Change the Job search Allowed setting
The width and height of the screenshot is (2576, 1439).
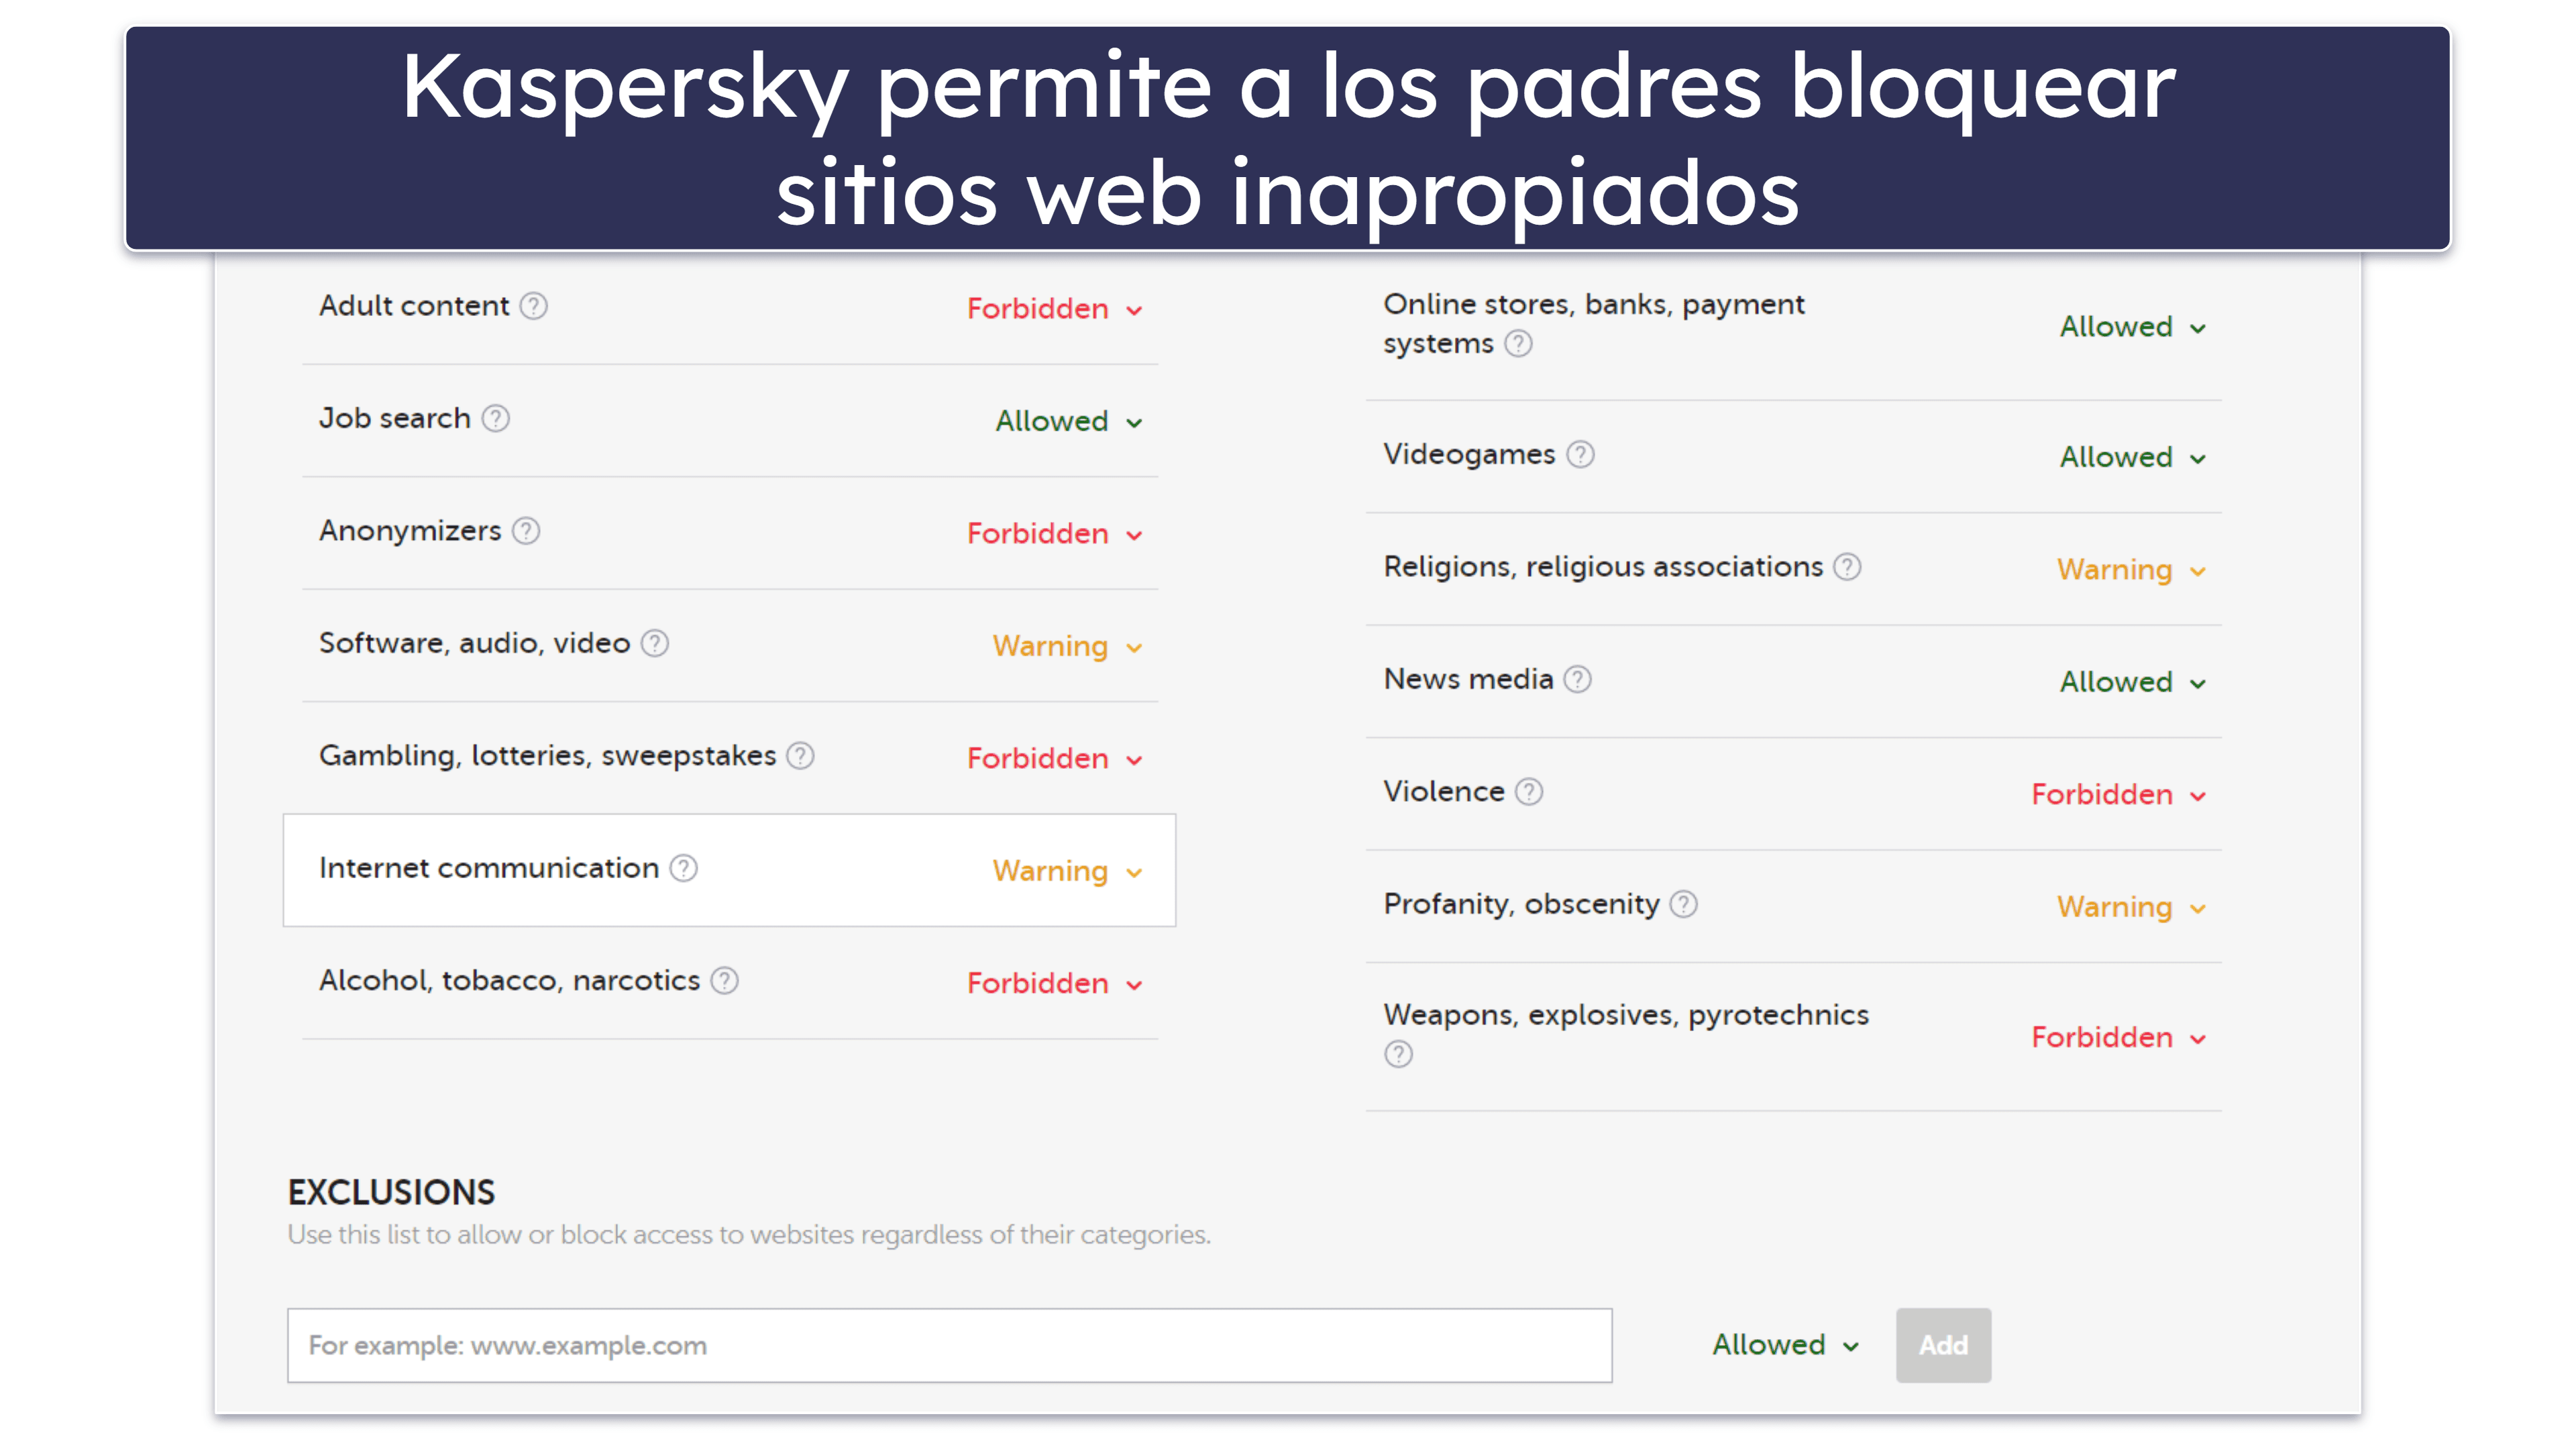(1068, 421)
